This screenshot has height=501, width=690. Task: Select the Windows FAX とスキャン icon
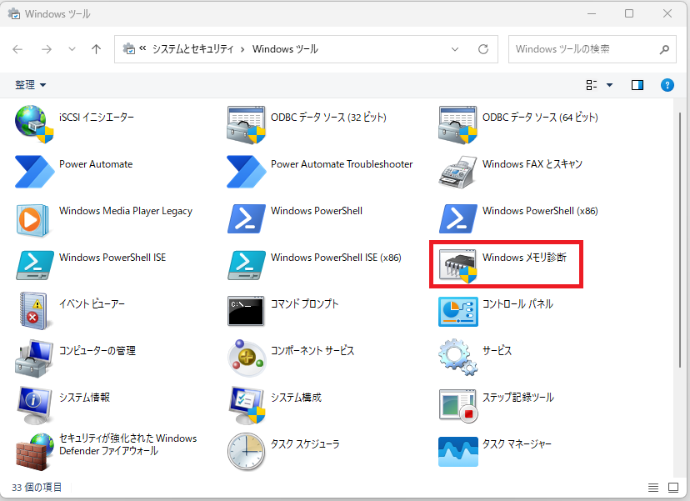tap(457, 172)
